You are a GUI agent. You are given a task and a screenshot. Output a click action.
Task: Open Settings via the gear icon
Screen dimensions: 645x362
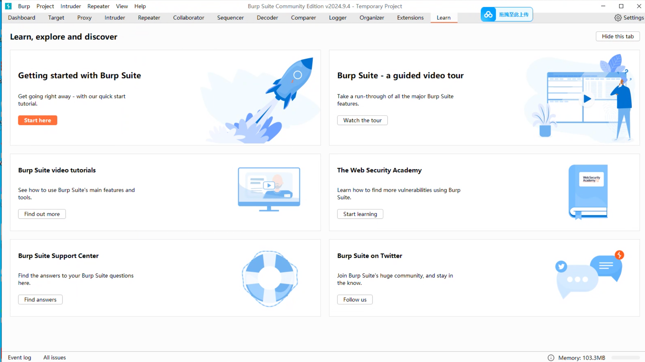618,18
